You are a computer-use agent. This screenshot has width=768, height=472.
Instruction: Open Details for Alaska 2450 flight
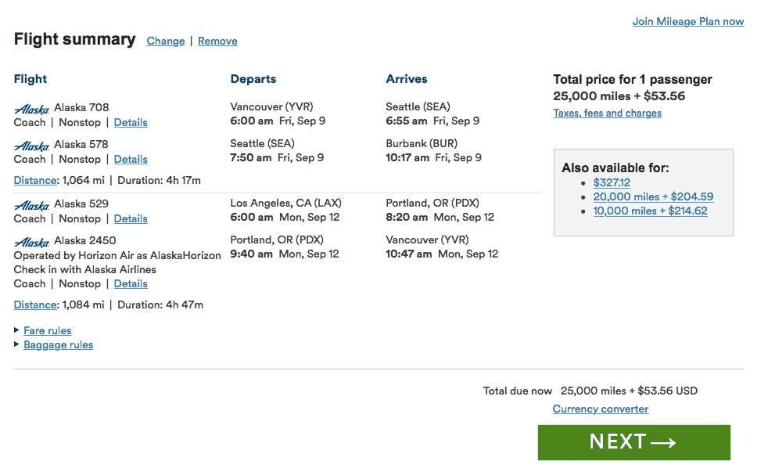[131, 284]
